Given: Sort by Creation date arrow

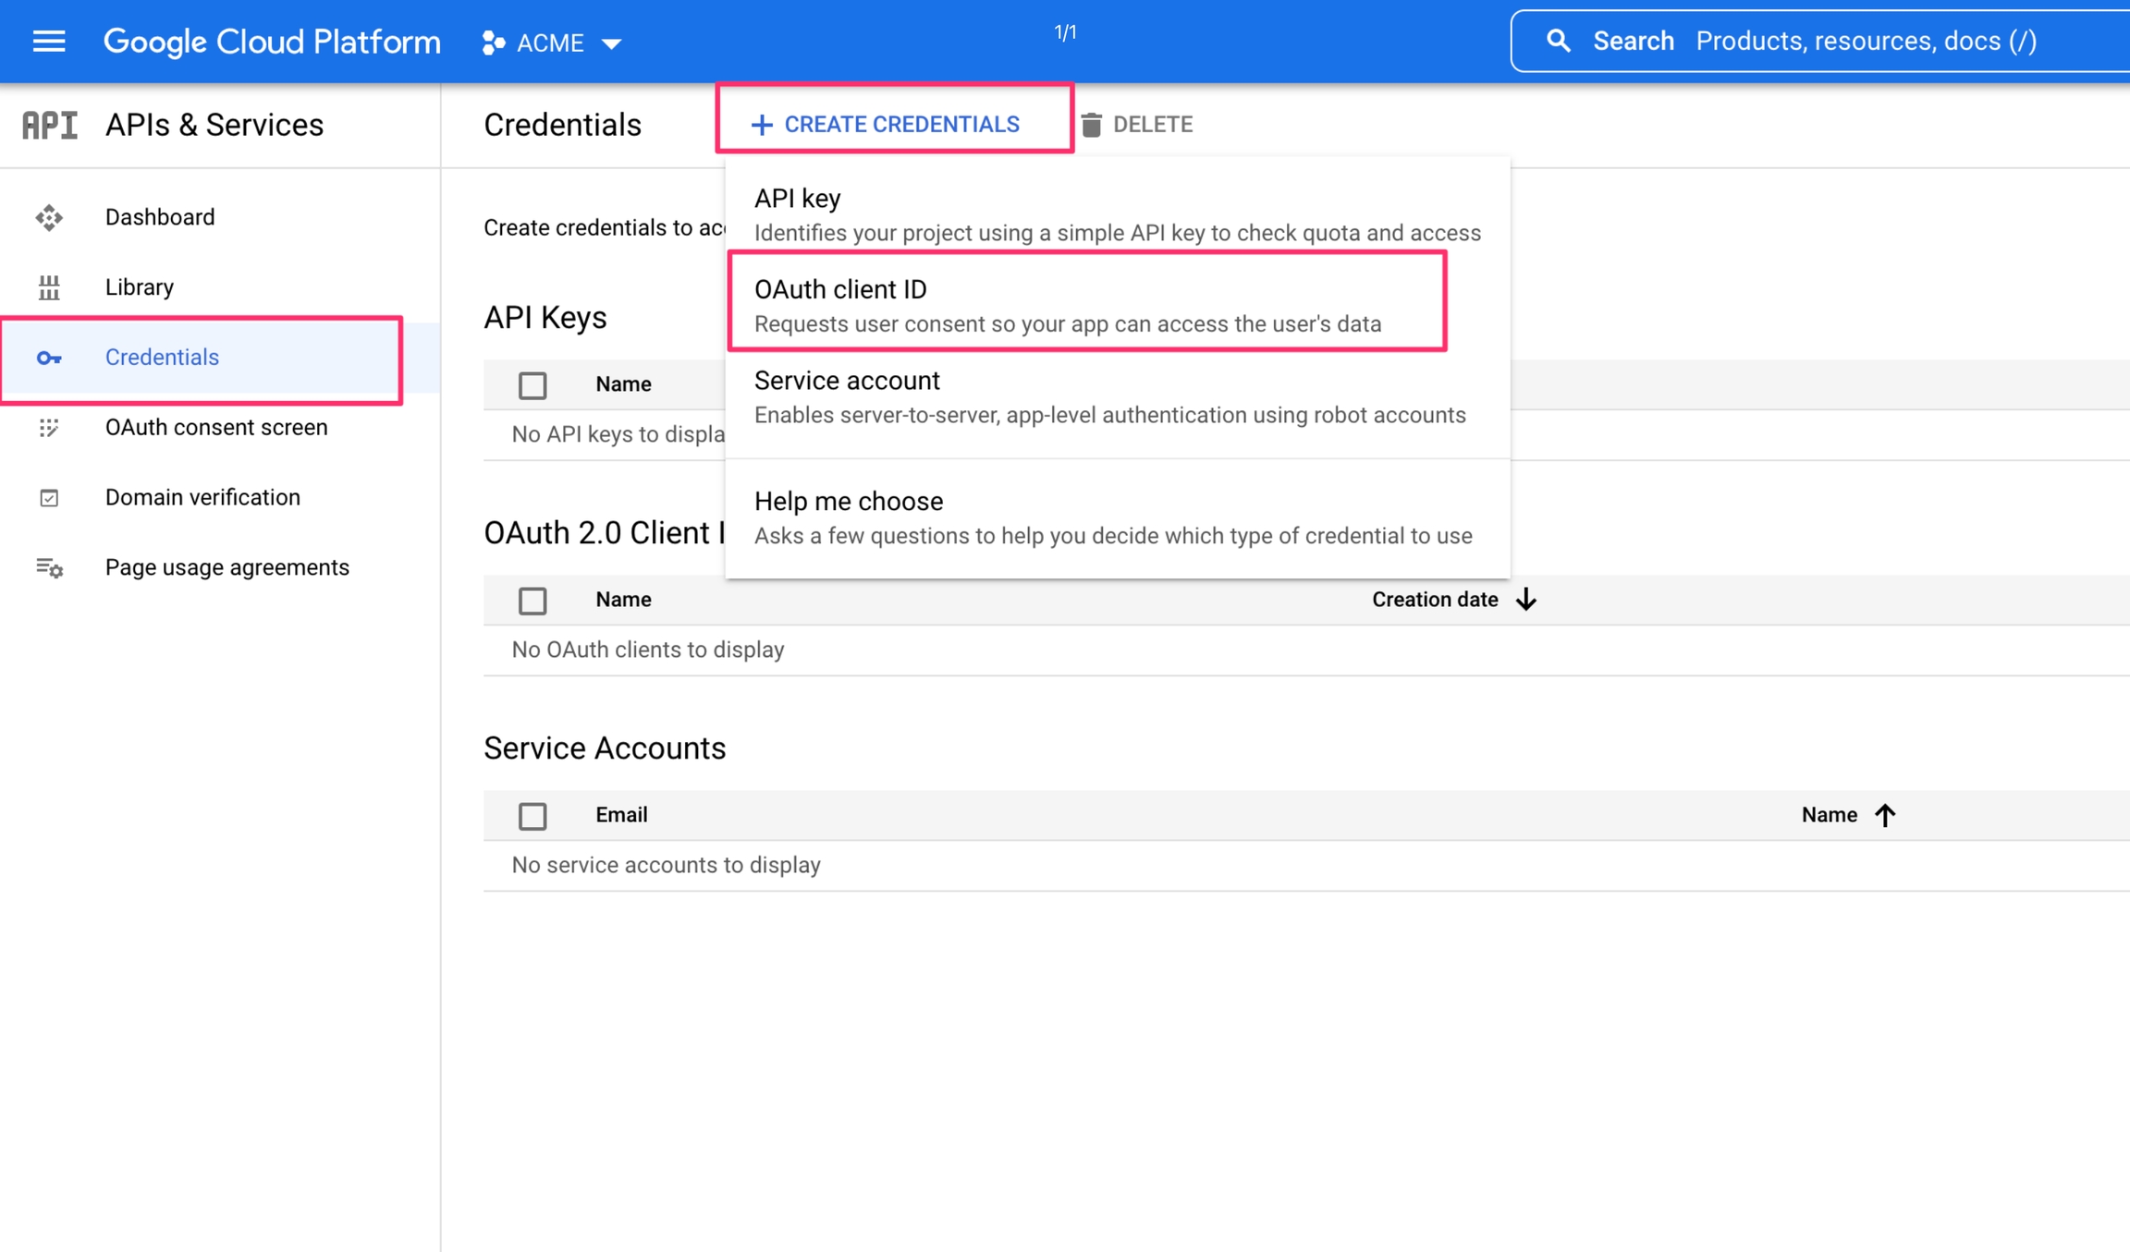Looking at the screenshot, I should coord(1525,600).
